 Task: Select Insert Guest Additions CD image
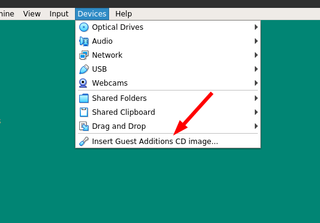click(168, 142)
